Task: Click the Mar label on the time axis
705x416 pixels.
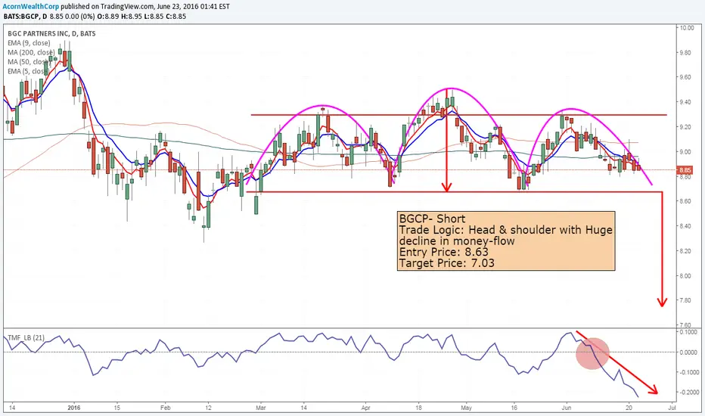Action: point(261,408)
